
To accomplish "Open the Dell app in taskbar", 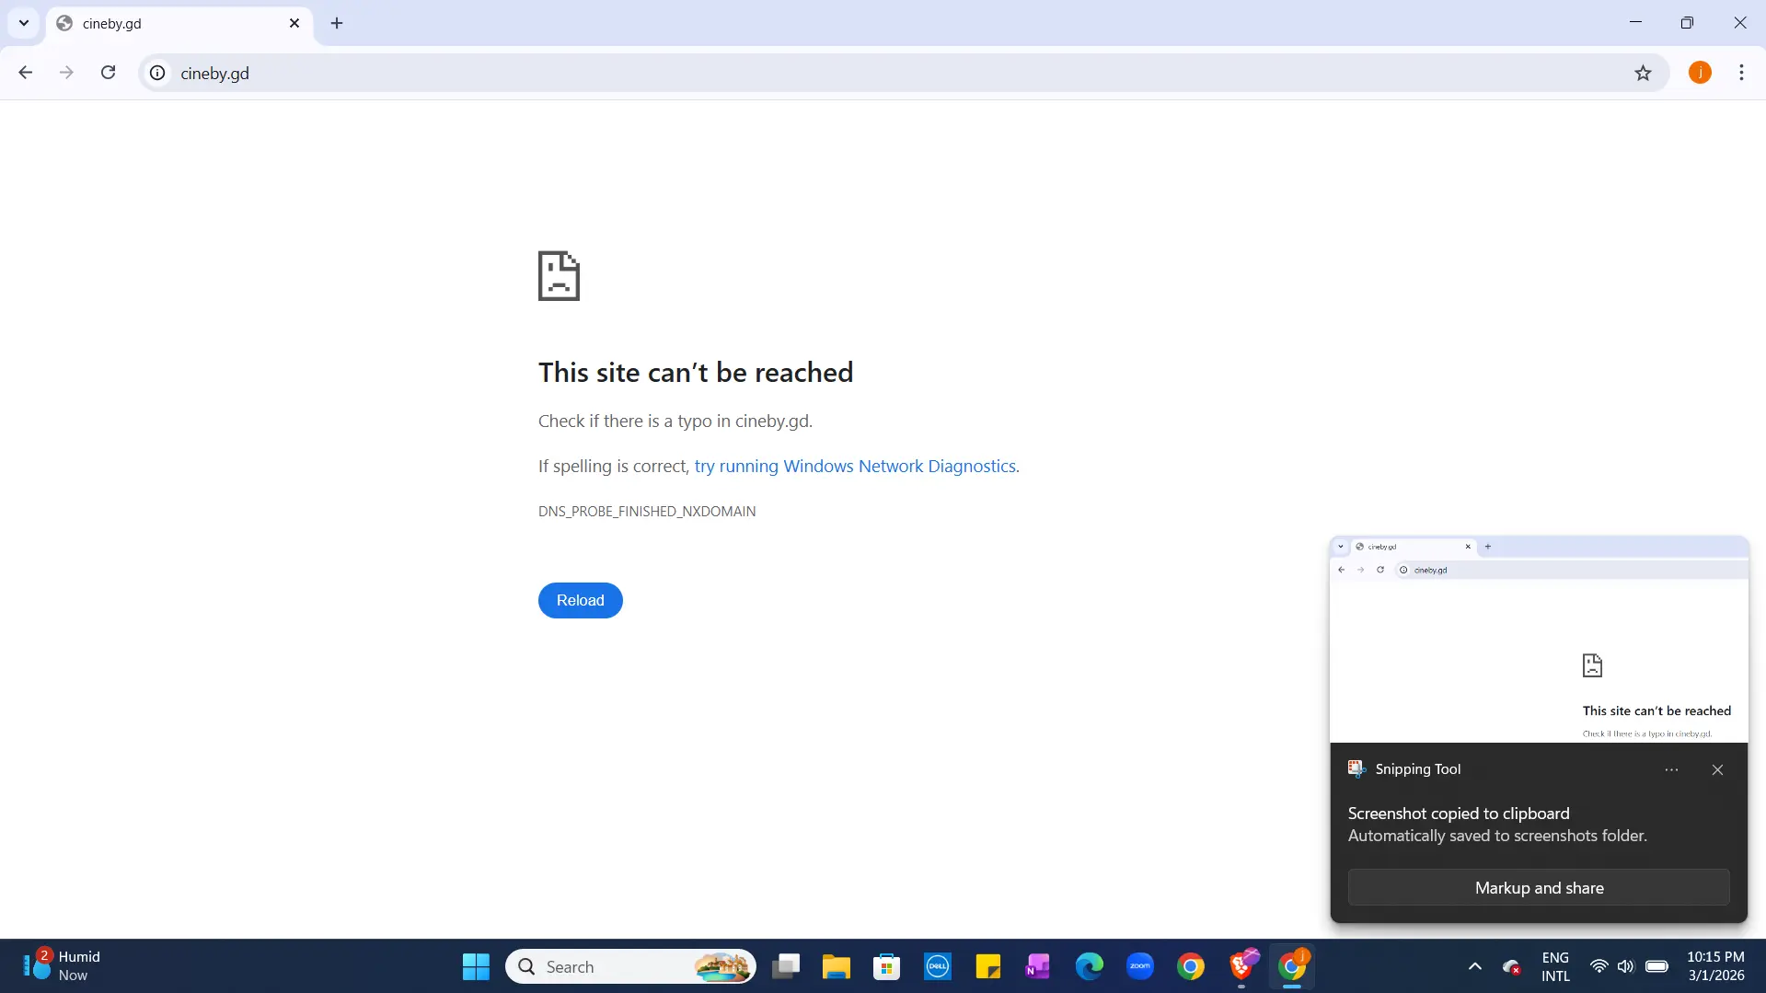I will tap(938, 966).
